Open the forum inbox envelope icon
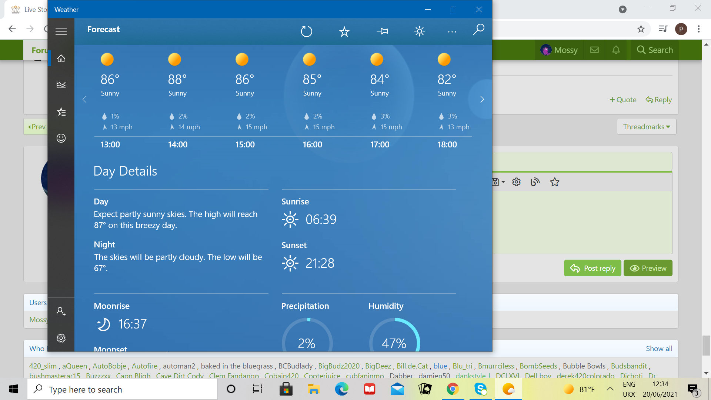Image resolution: width=711 pixels, height=400 pixels. click(594, 50)
